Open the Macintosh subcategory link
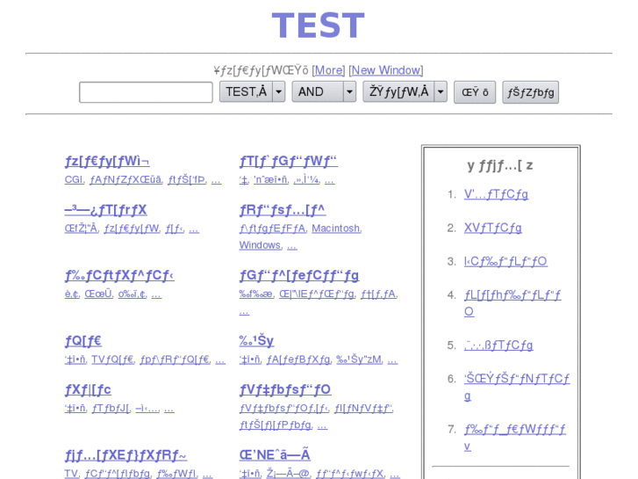The image size is (638, 479). pos(336,229)
